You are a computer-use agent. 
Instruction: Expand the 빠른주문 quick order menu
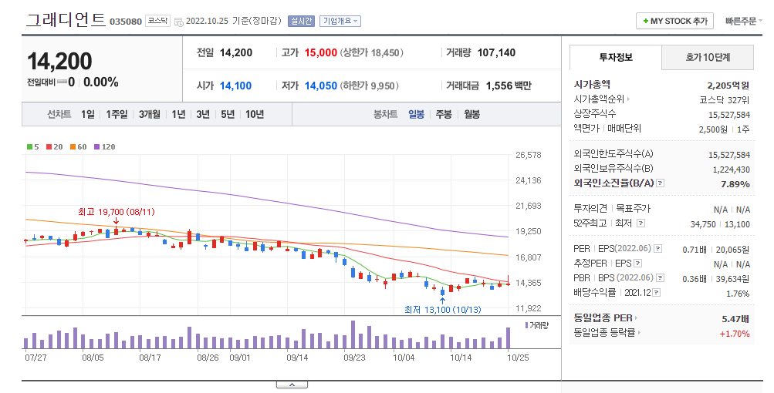pyautogui.click(x=743, y=22)
